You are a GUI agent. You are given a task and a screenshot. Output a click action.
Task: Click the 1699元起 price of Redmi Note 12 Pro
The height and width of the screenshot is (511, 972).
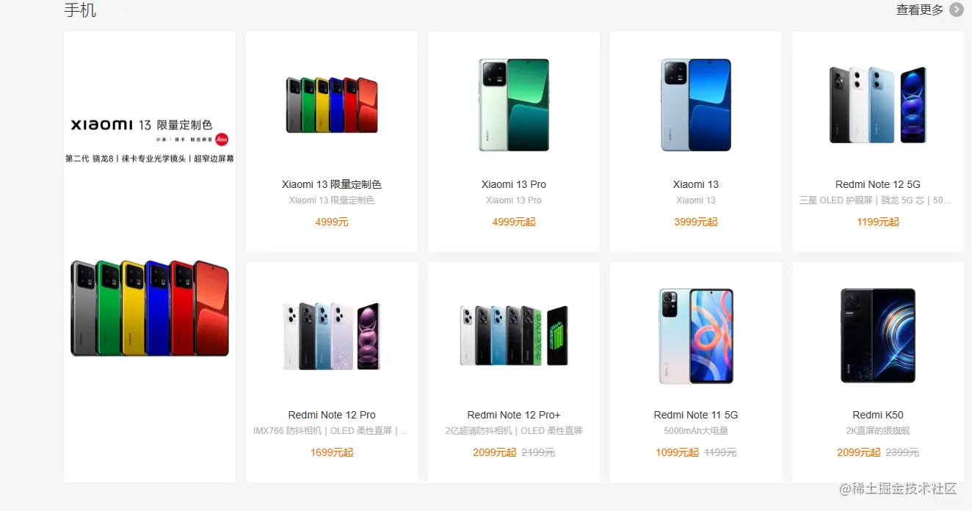coord(332,452)
